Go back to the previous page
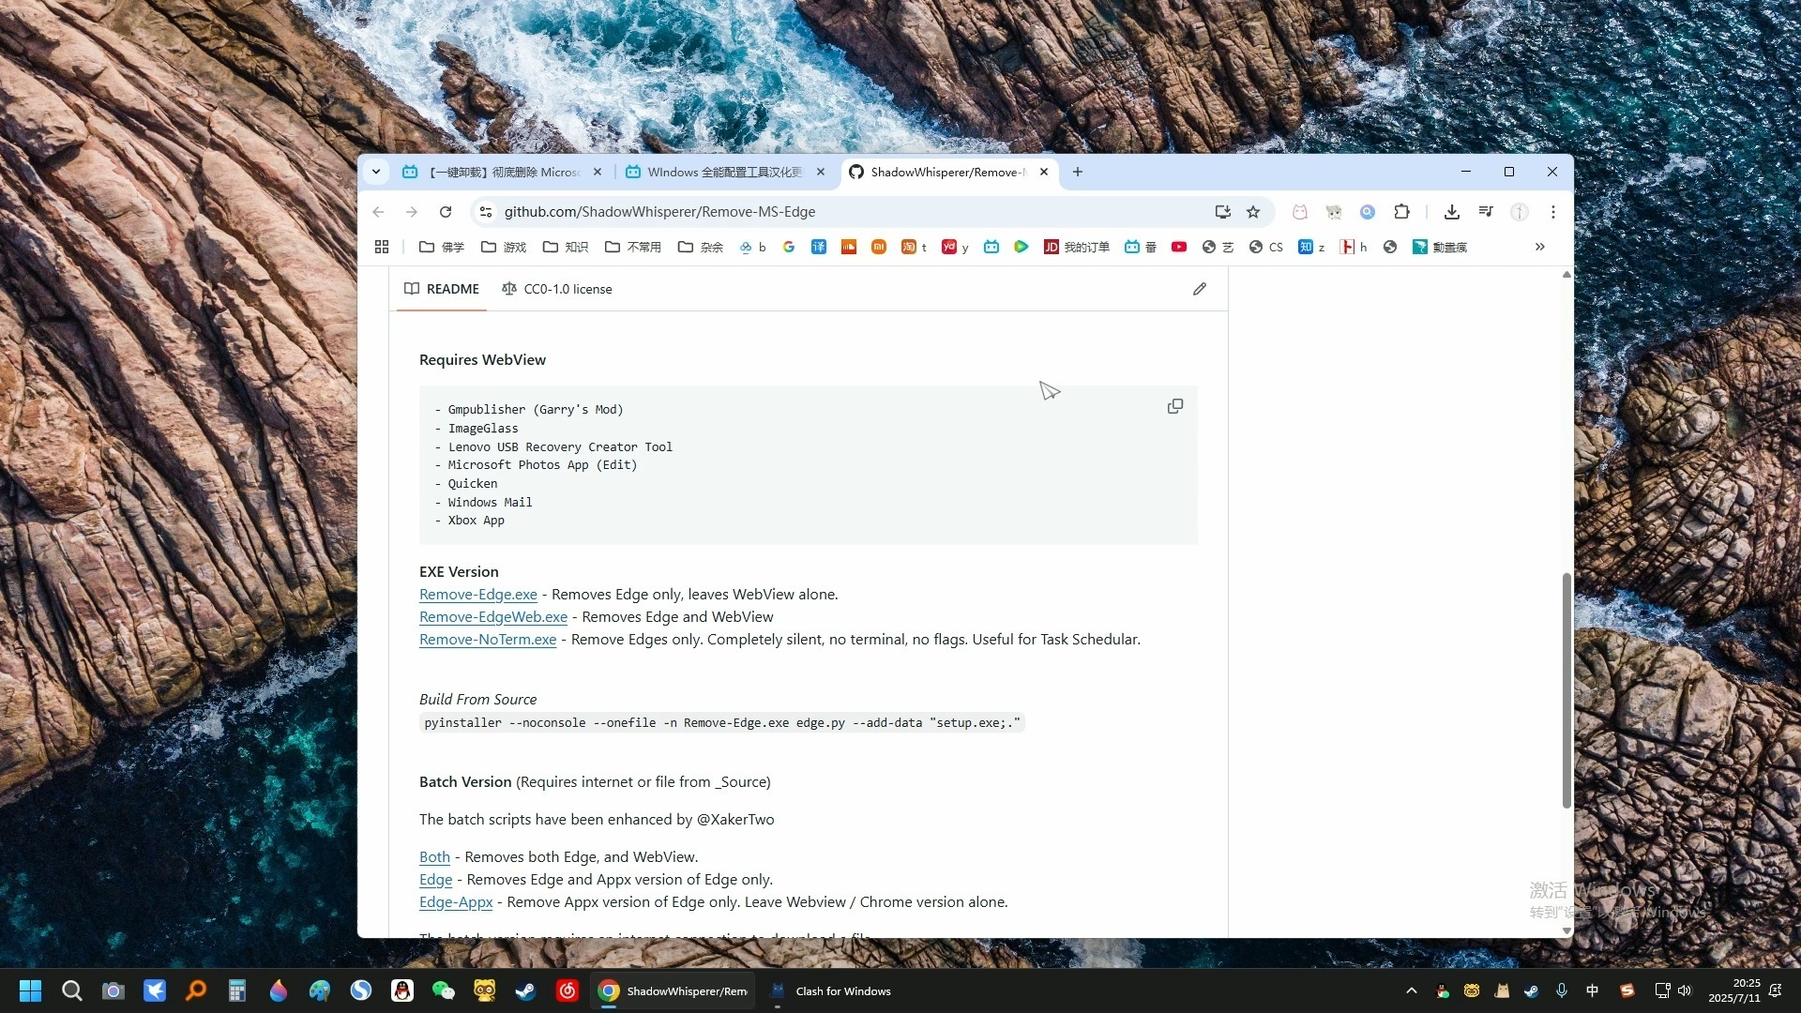The height and width of the screenshot is (1013, 1801). 378,212
